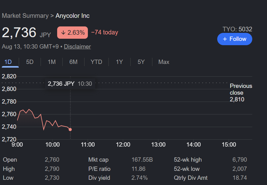The height and width of the screenshot is (185, 267).
Task: Click the P/E ratio value 11.86
Action: pyautogui.click(x=139, y=169)
